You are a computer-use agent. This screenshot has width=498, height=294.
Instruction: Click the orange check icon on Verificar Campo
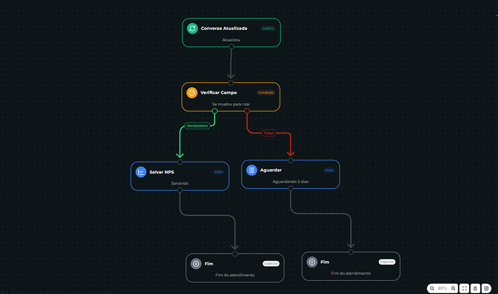(192, 93)
